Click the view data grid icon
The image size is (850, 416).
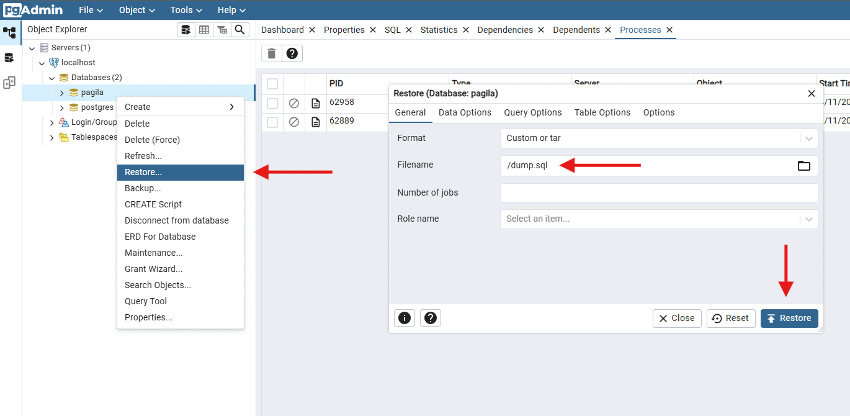[x=204, y=29]
